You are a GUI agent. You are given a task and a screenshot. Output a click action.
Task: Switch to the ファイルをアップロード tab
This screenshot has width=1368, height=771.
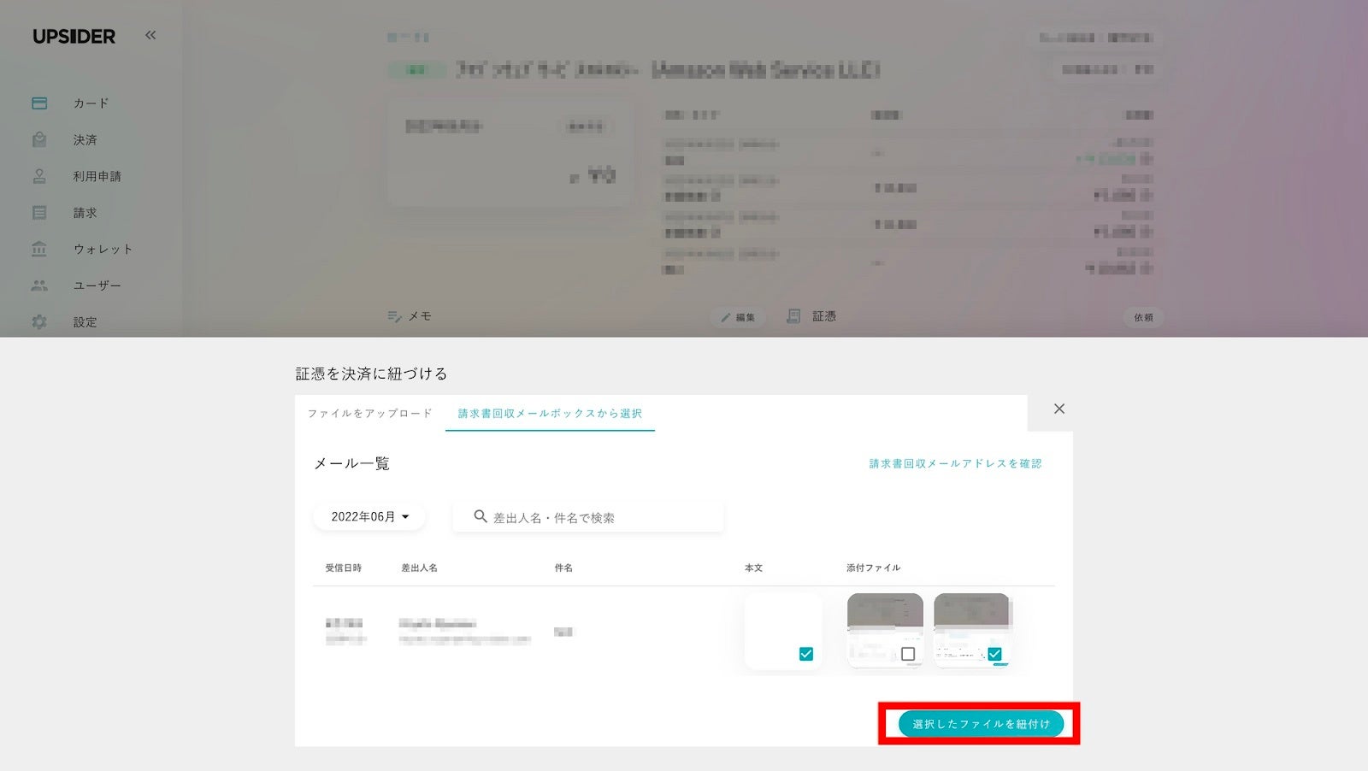pos(369,413)
